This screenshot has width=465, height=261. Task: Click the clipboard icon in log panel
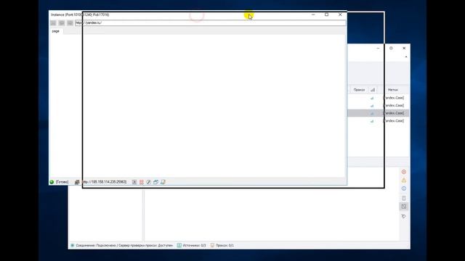[404, 198]
